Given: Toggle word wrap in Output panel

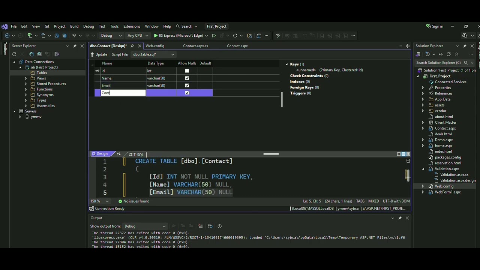Looking at the screenshot, I should pyautogui.click(x=210, y=226).
